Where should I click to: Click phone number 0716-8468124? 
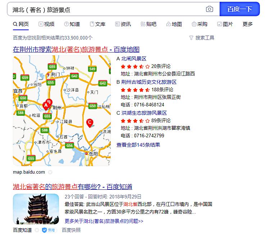click(149, 105)
